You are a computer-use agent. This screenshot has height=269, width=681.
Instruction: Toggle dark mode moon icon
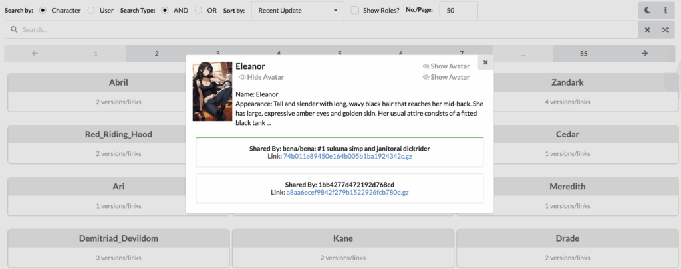[647, 11]
